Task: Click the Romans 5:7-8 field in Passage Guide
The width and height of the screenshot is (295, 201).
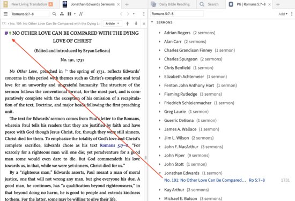Action: pyautogui.click(x=177, y=14)
